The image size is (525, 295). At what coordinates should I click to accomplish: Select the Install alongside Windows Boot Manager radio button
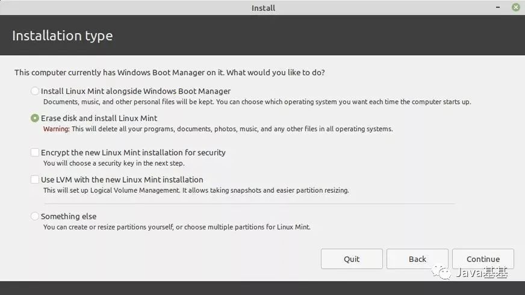tap(35, 91)
